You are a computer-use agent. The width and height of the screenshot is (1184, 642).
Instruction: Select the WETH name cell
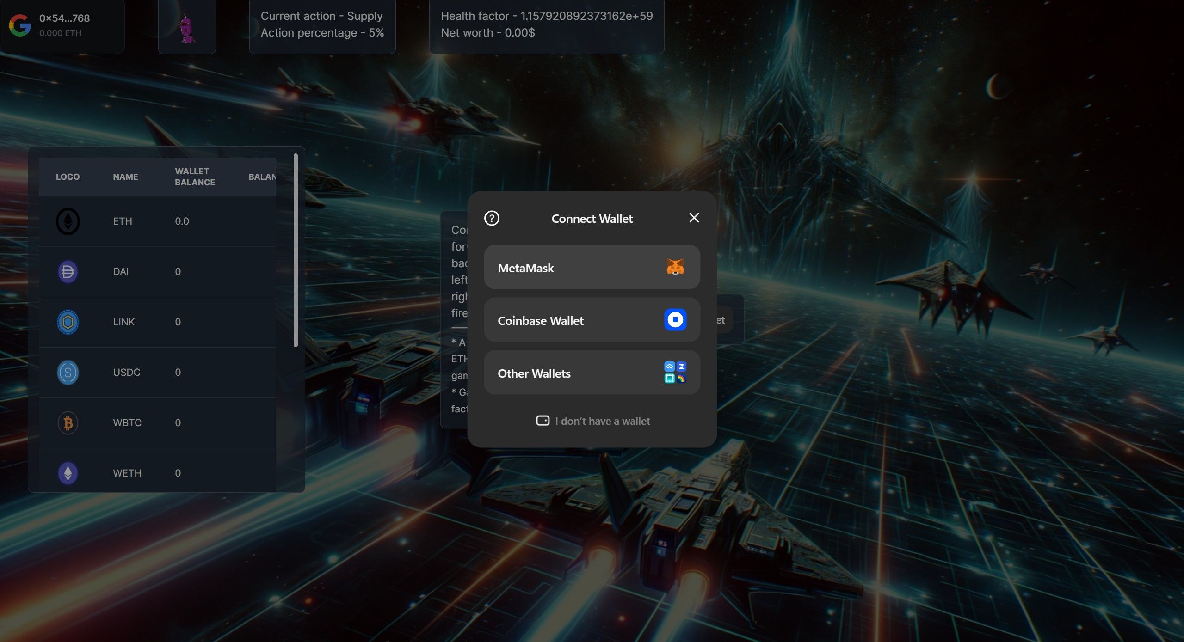[127, 473]
